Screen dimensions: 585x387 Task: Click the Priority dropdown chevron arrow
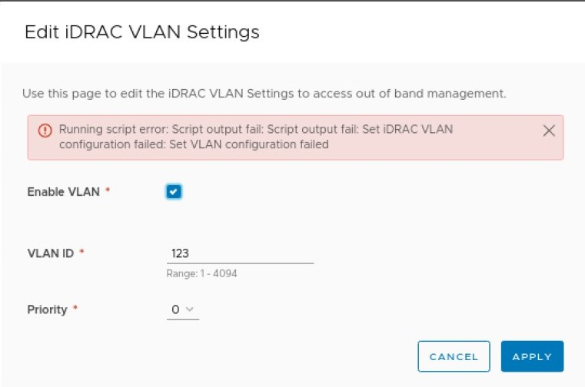pyautogui.click(x=190, y=309)
